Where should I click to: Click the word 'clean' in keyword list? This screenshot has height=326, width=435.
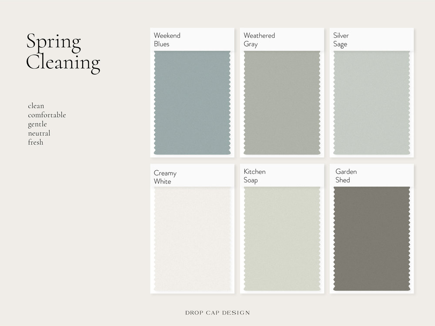(36, 106)
